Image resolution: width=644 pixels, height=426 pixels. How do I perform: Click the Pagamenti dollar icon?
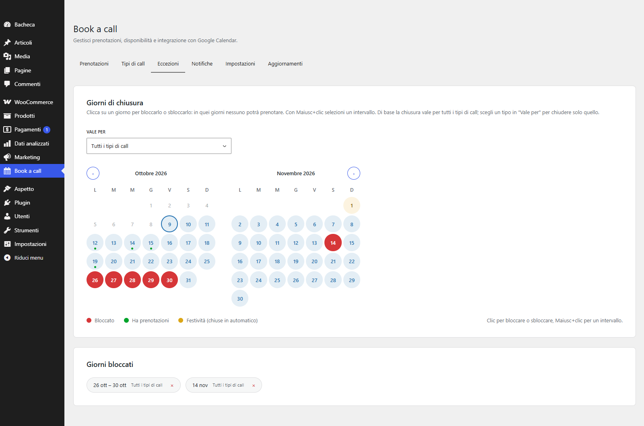click(7, 129)
